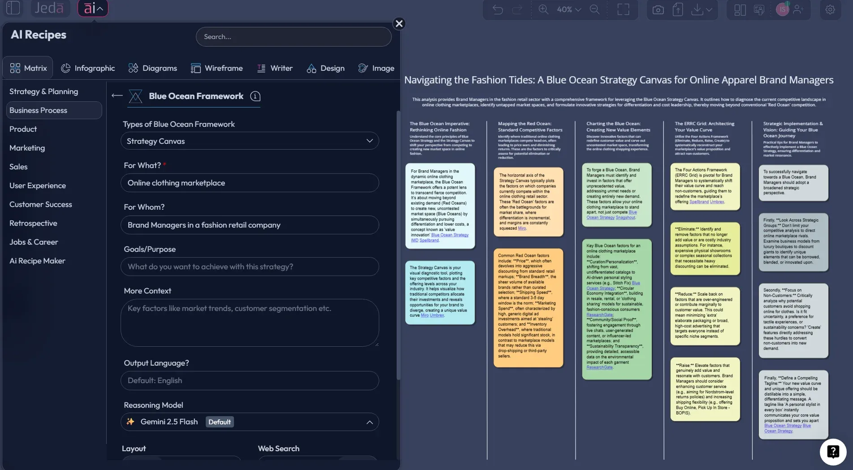Toggle the left sidebar panel icon

[13, 8]
